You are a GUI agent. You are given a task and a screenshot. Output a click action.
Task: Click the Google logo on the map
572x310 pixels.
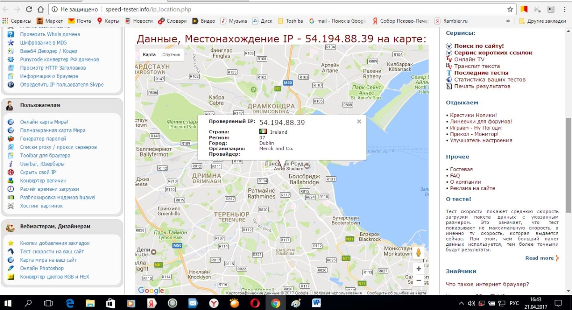pos(151,290)
